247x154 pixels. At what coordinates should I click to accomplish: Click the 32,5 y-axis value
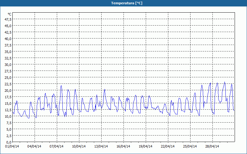pyautogui.click(x=8, y=58)
